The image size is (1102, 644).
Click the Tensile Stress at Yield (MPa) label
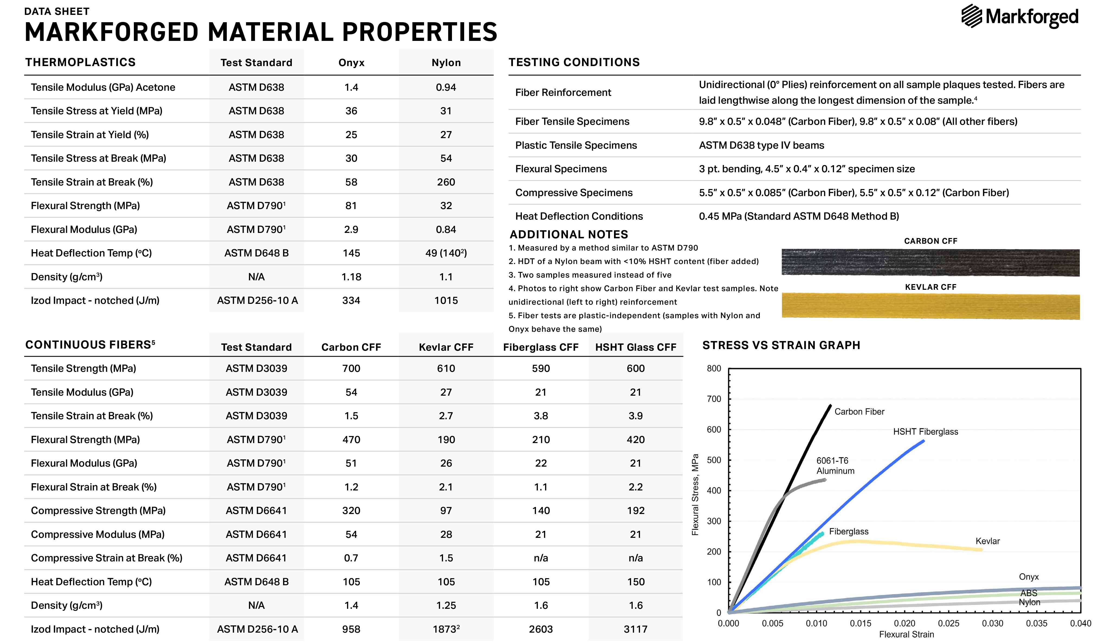[96, 110]
